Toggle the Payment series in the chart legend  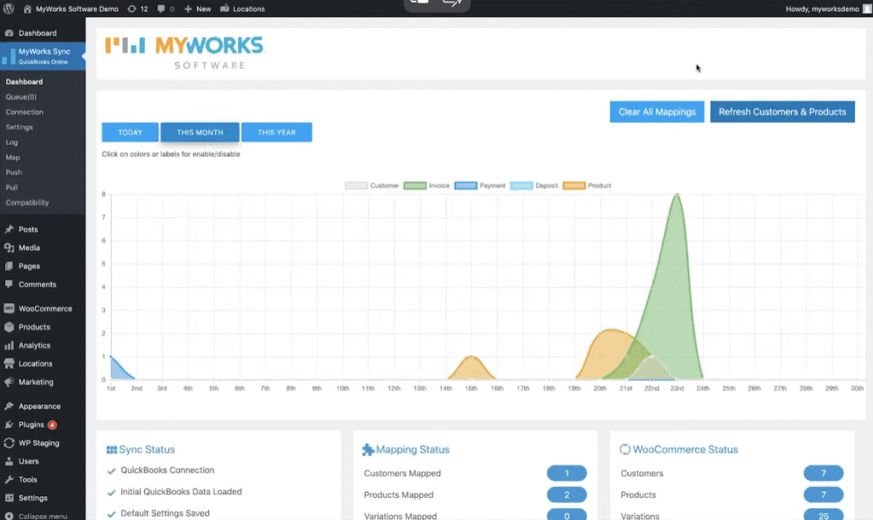click(480, 186)
